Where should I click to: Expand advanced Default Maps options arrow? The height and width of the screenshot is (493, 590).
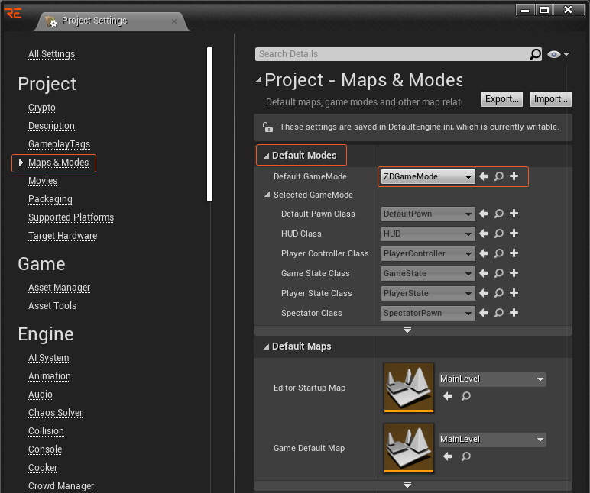coord(407,485)
